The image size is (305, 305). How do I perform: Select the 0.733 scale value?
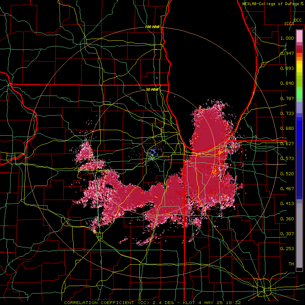287,114
